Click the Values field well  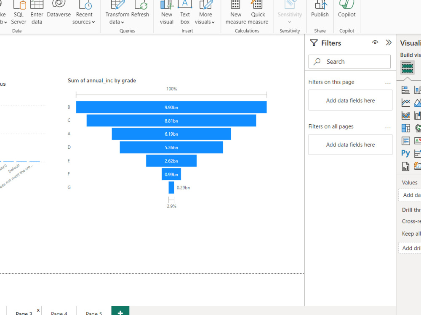[x=410, y=195]
